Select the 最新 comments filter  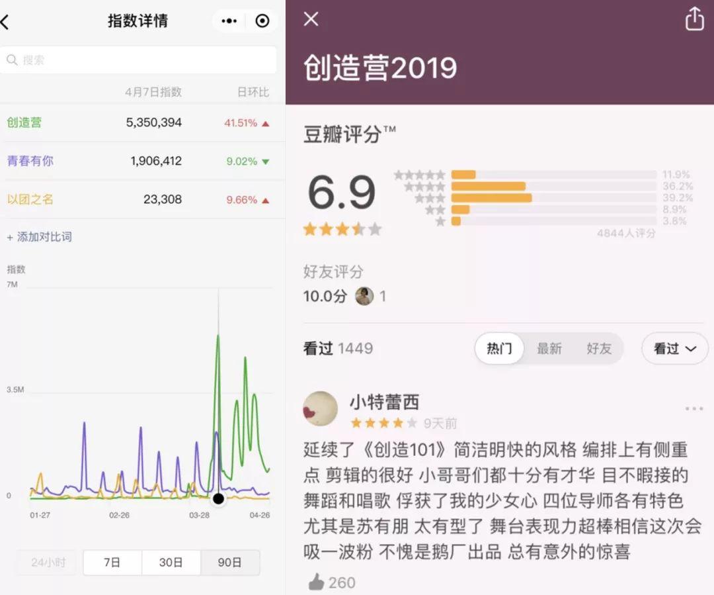pyautogui.click(x=549, y=348)
